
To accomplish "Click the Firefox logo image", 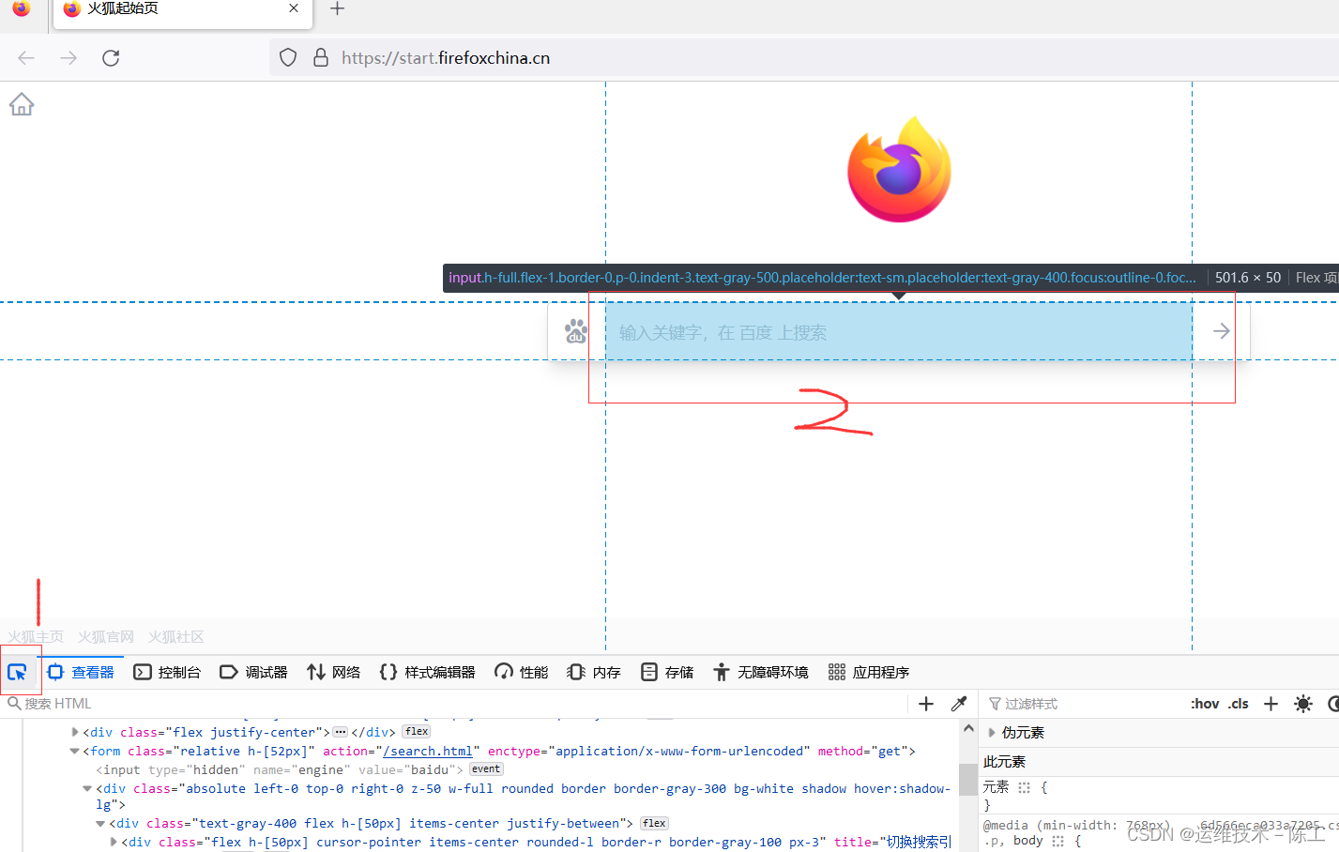I will (x=899, y=169).
